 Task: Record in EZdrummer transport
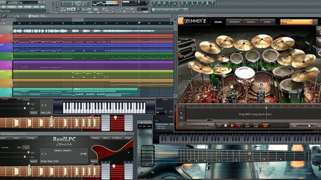(x=239, y=125)
